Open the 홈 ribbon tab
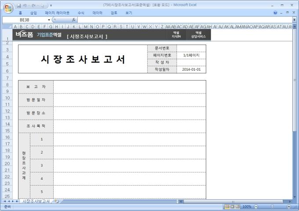 click(20, 13)
